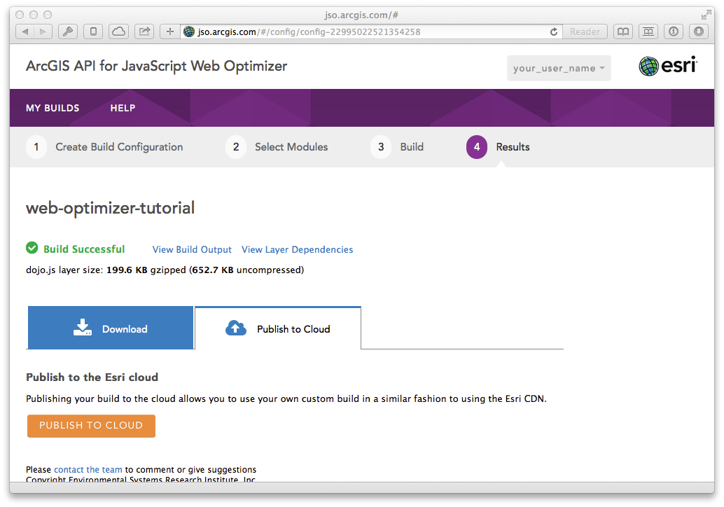
Task: Click the globe favicon in address bar
Action: pos(189,32)
